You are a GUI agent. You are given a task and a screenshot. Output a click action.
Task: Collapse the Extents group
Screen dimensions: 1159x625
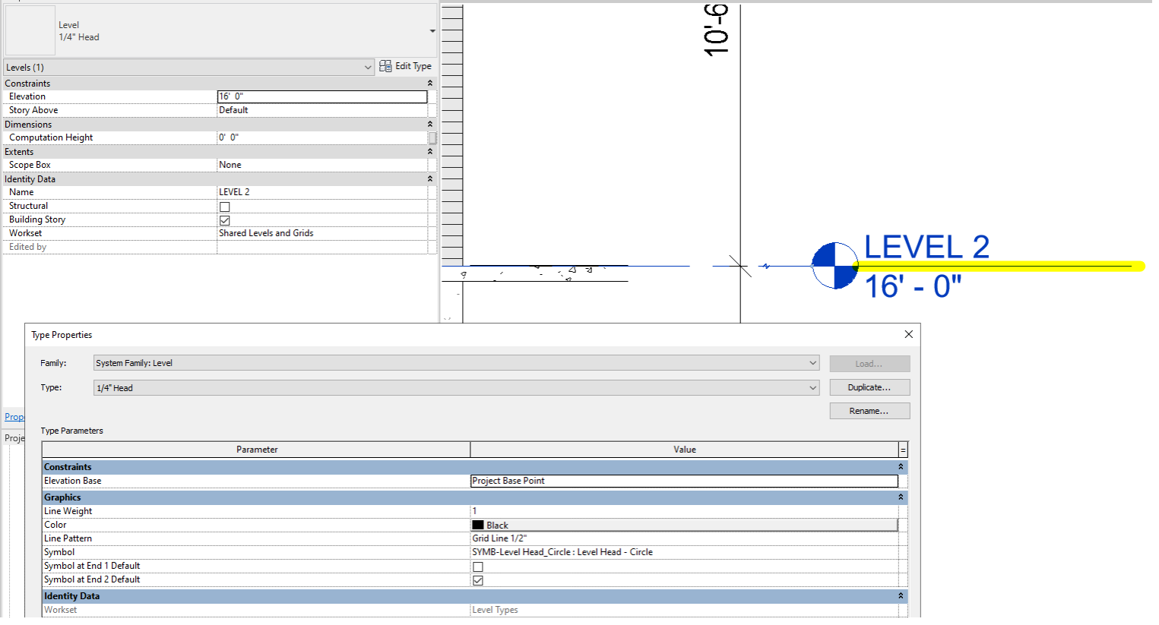430,152
